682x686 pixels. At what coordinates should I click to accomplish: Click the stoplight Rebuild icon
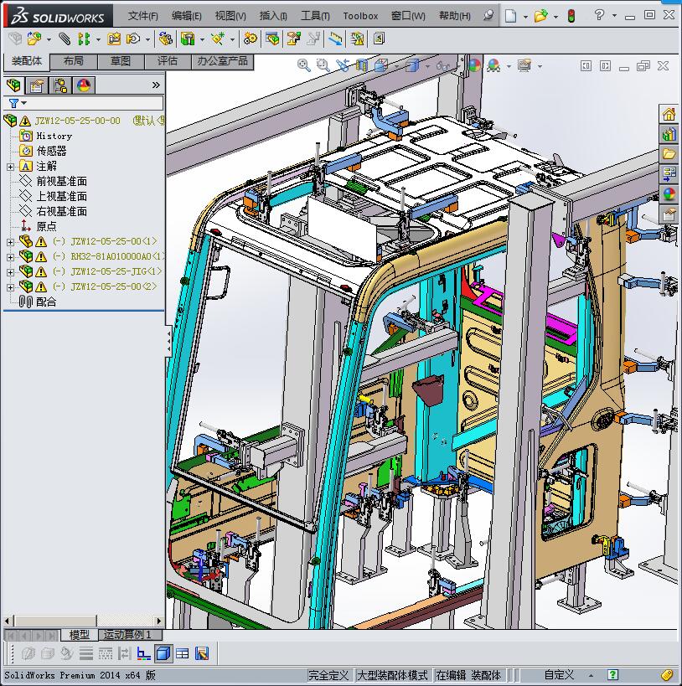click(571, 16)
